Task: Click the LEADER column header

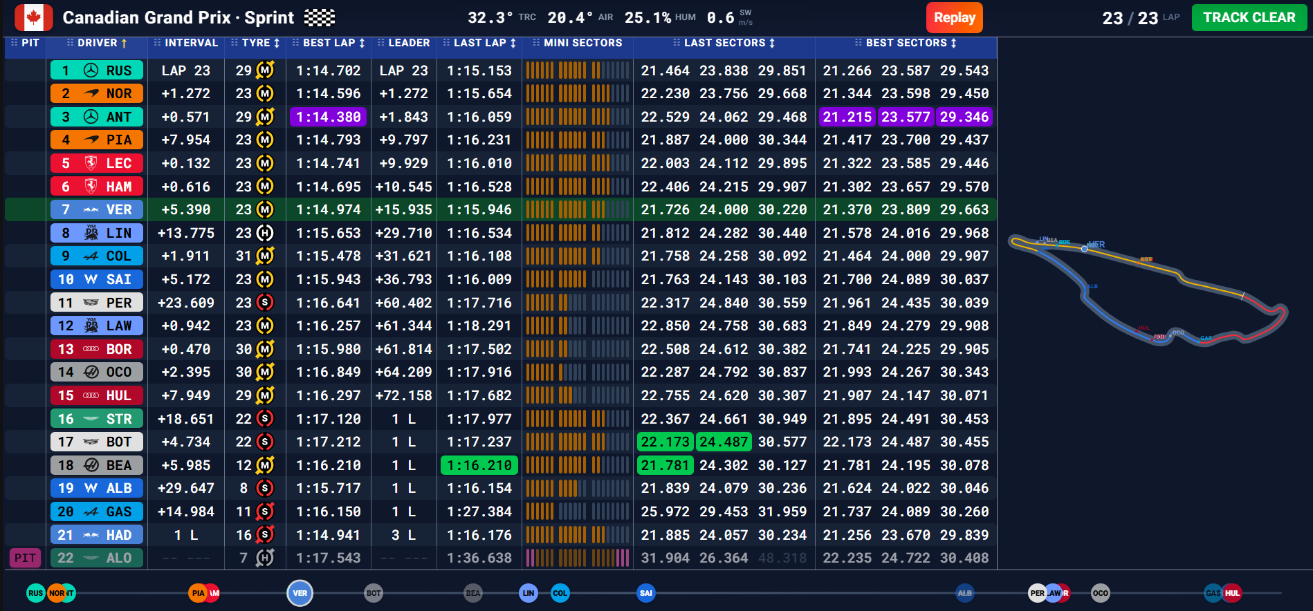Action: click(x=403, y=43)
